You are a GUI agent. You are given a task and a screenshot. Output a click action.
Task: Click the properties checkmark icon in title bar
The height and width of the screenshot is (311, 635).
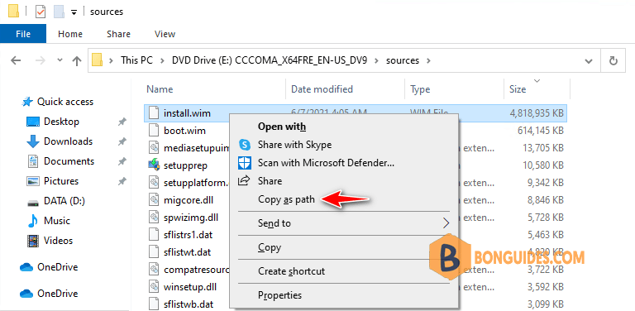click(x=41, y=12)
